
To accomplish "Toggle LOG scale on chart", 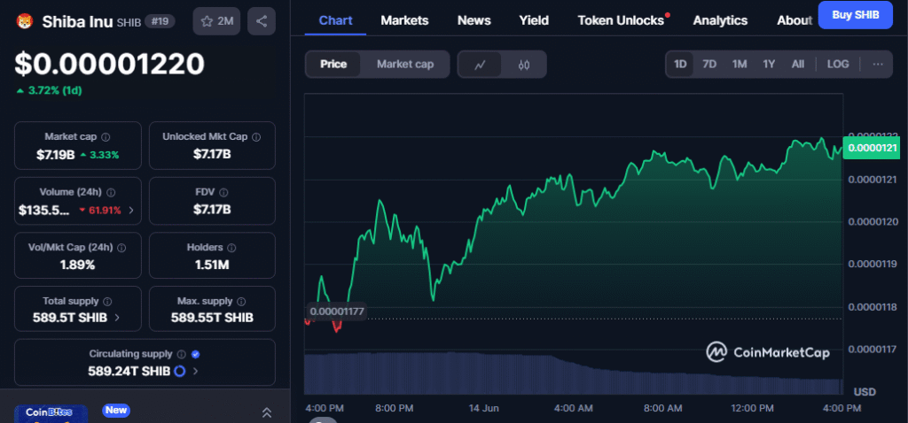I will (838, 64).
